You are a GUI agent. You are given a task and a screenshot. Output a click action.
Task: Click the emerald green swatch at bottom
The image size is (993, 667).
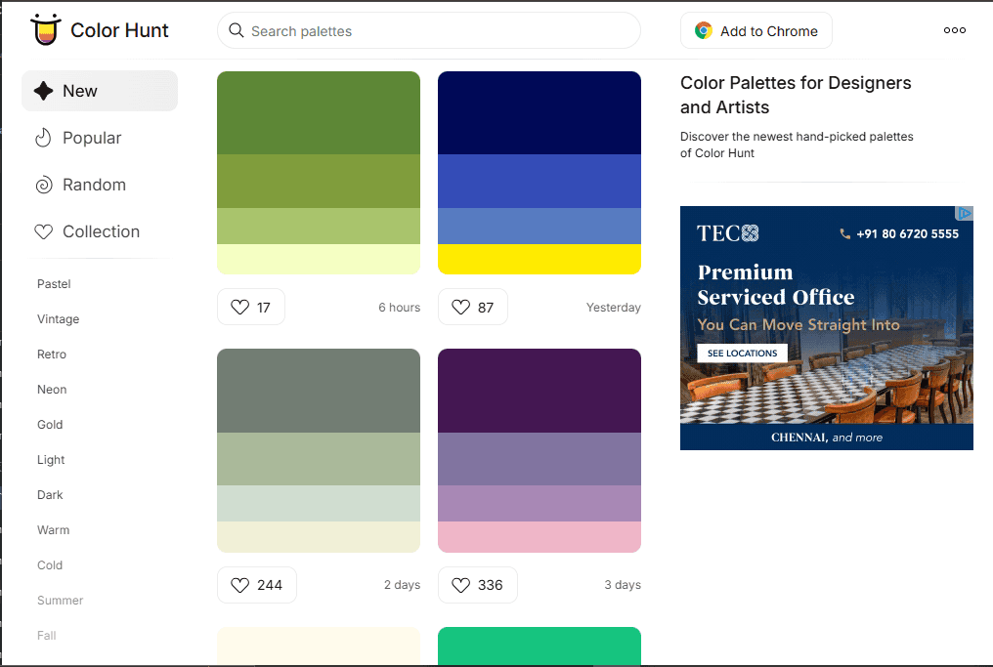(540, 646)
